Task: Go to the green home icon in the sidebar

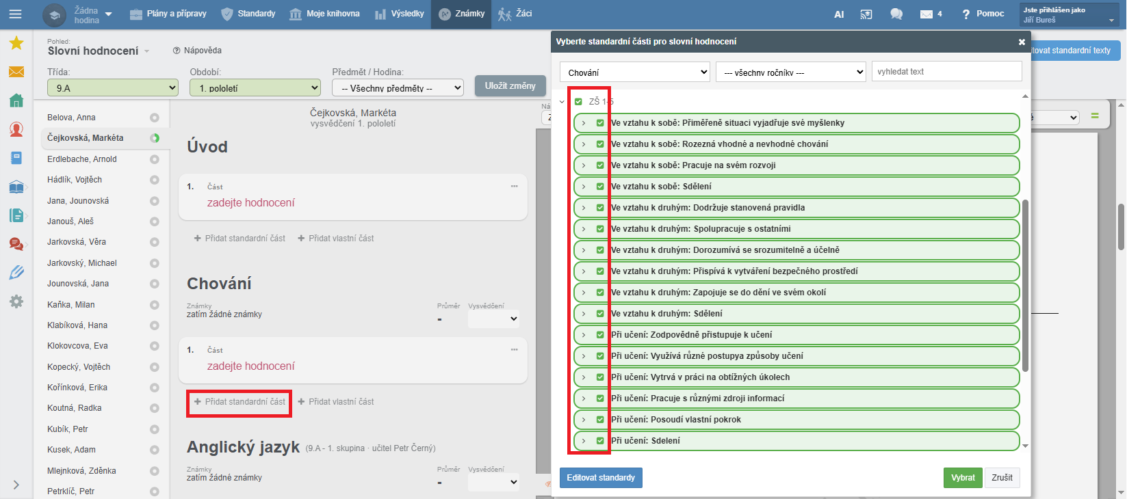Action: tap(16, 101)
